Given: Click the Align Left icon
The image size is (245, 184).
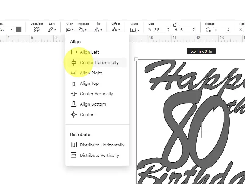Looking at the screenshot, I should click(x=74, y=52).
